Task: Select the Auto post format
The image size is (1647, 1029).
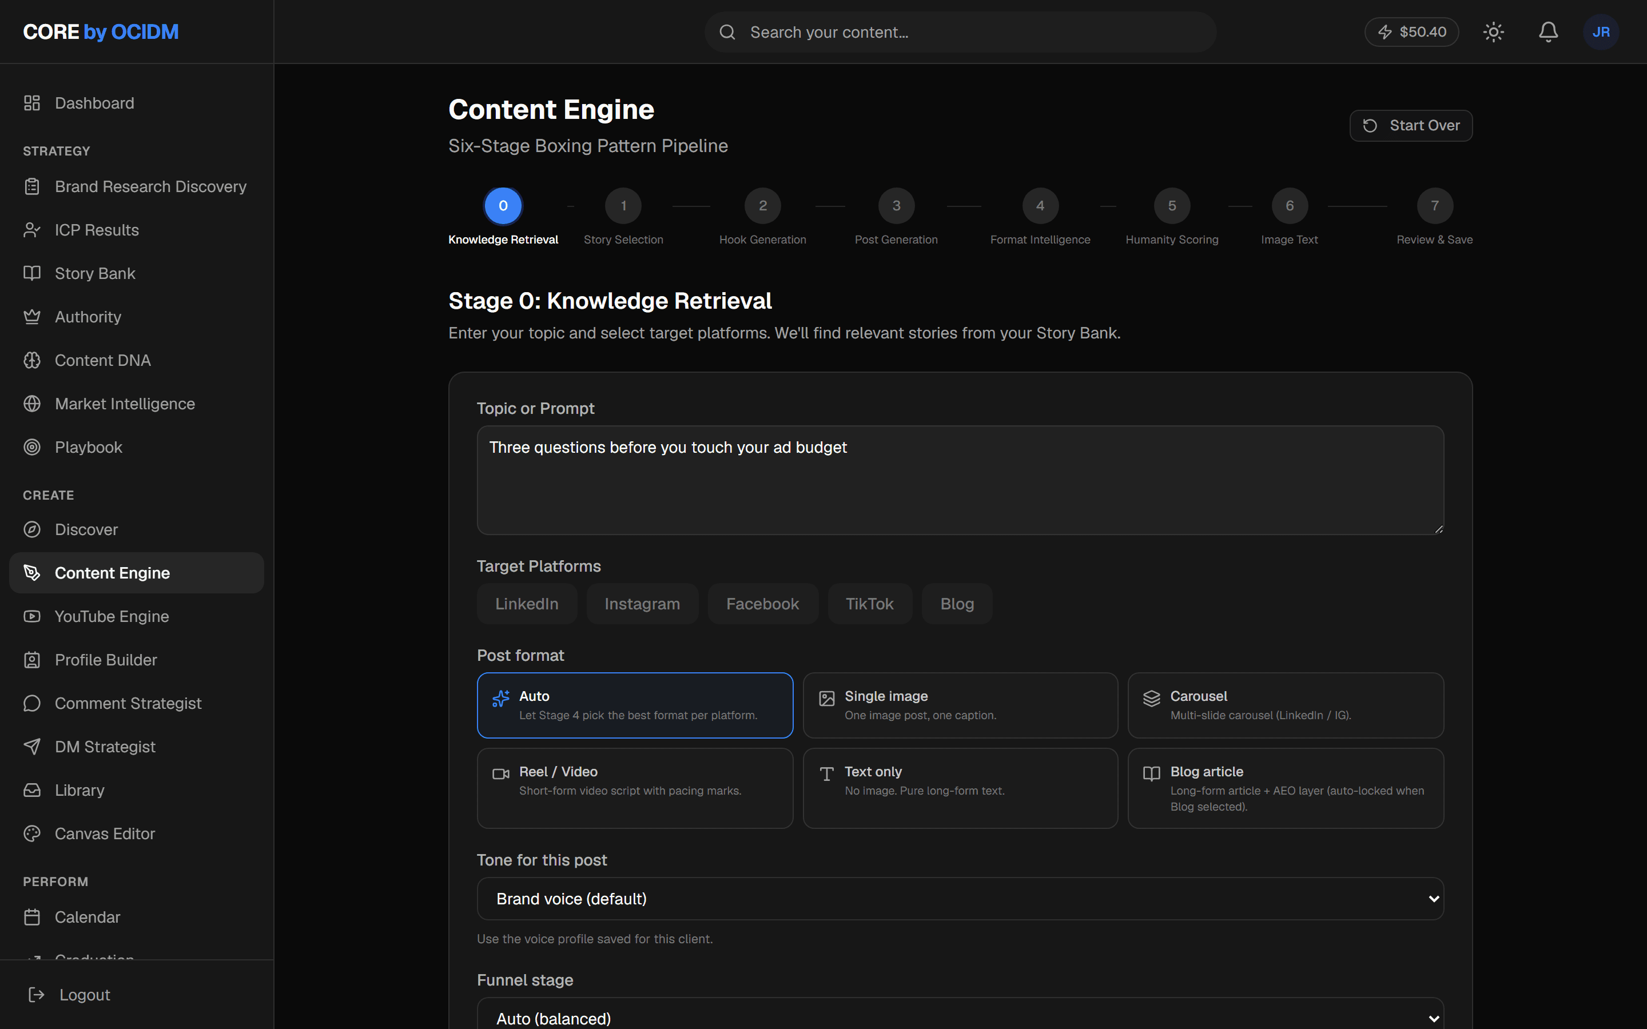Action: click(x=635, y=705)
